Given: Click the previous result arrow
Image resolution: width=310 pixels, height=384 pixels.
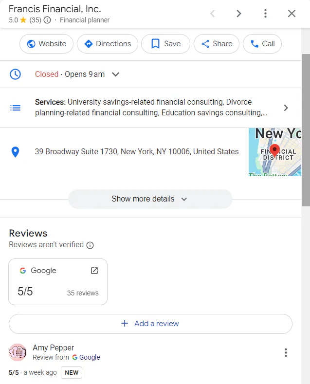Looking at the screenshot, I should coord(213,14).
